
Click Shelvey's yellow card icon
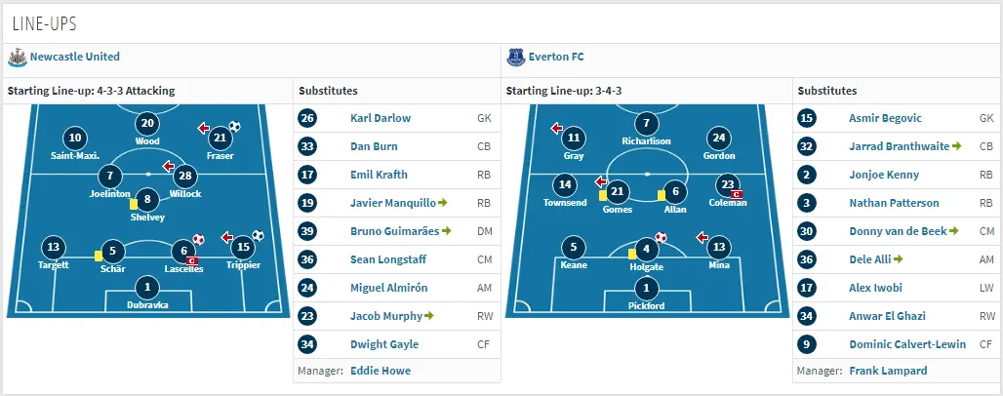coord(133,204)
